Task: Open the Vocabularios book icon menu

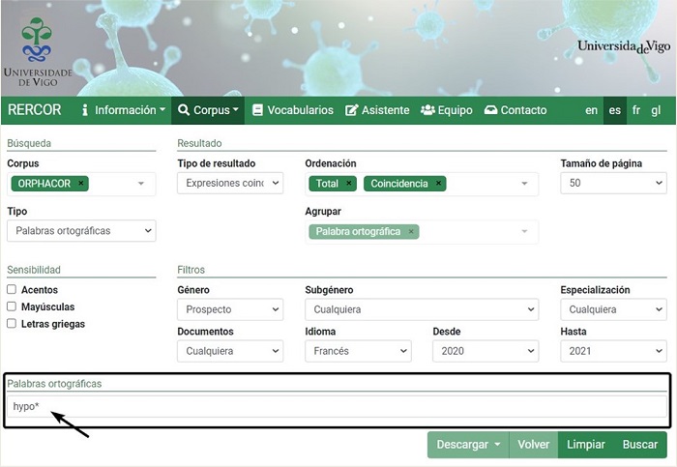Action: [x=292, y=110]
